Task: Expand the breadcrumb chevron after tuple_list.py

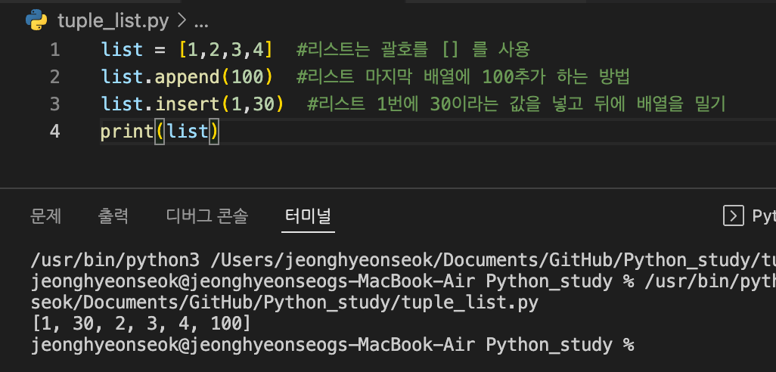Action: pyautogui.click(x=181, y=20)
